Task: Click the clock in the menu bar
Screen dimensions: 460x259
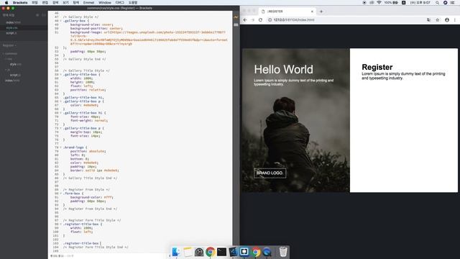Action: pyautogui.click(x=420, y=3)
